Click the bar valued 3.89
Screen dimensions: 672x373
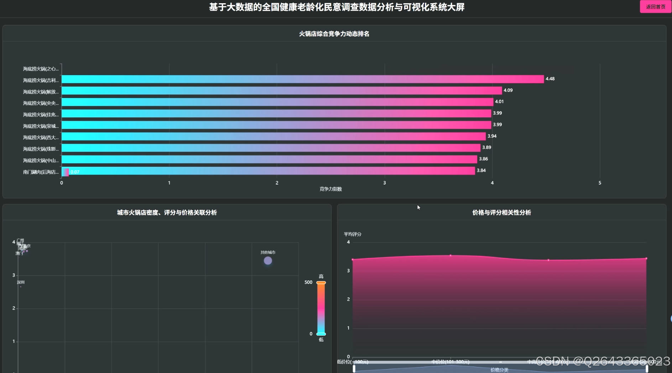(x=271, y=148)
